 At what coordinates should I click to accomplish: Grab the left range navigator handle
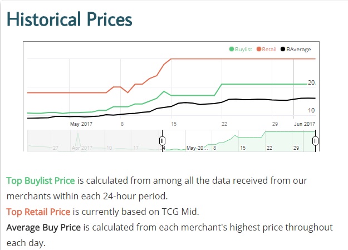[163, 141]
